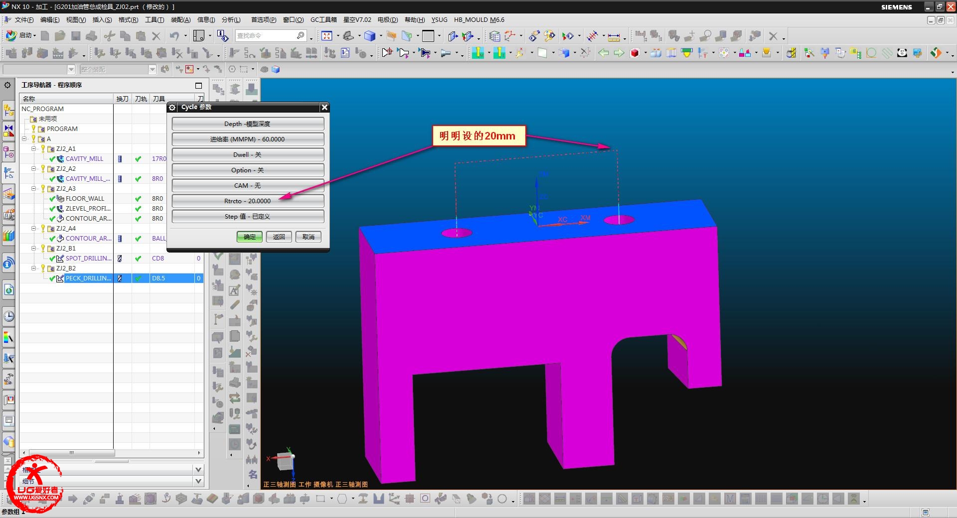The image size is (957, 518).
Task: Click the Step 值 - 已定义 button
Action: (x=248, y=216)
